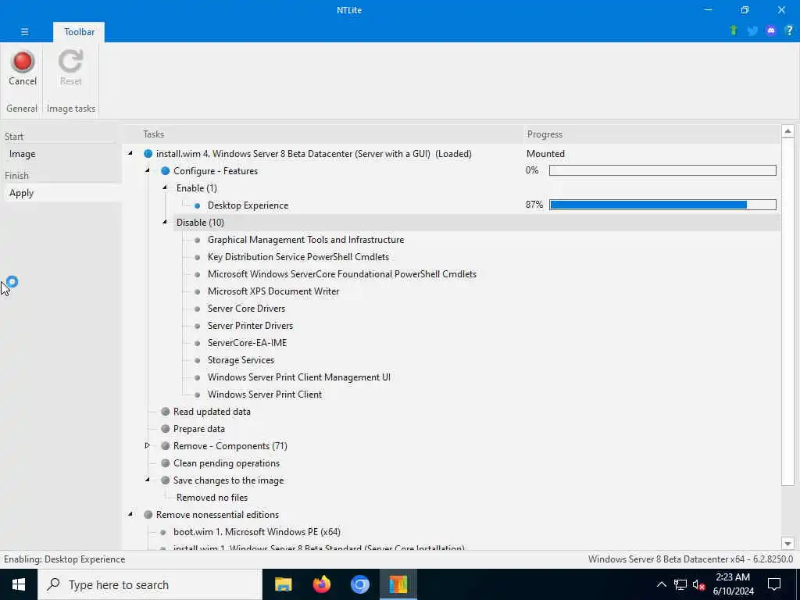Open the Discord icon
Image resolution: width=800 pixels, height=600 pixels.
pyautogui.click(x=771, y=30)
